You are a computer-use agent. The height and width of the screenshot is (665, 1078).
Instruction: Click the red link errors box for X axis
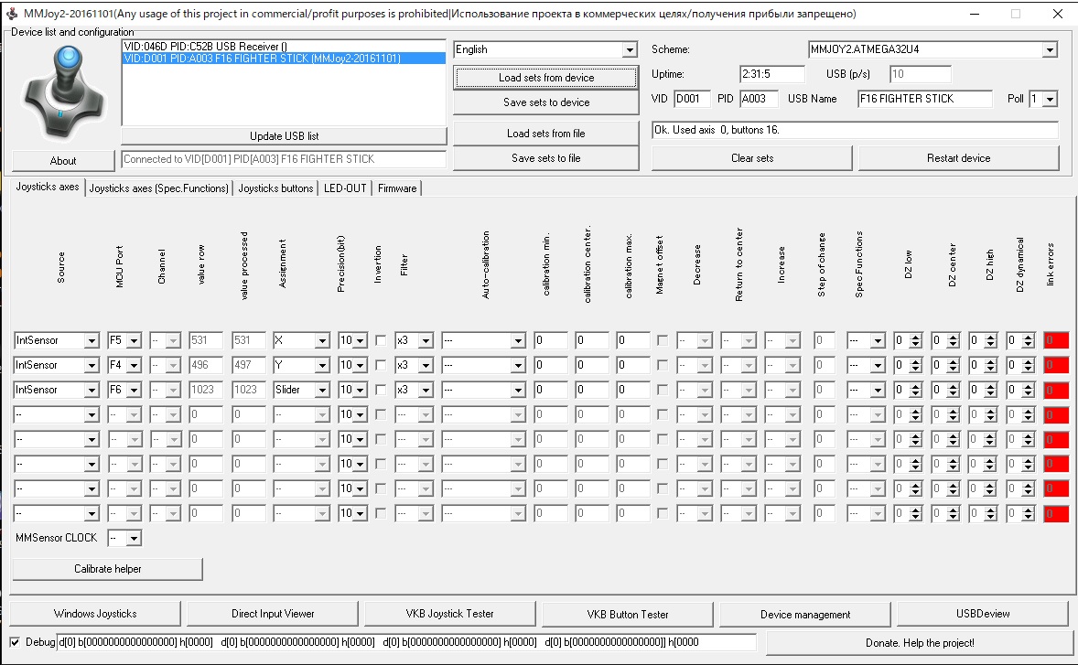(x=1056, y=340)
